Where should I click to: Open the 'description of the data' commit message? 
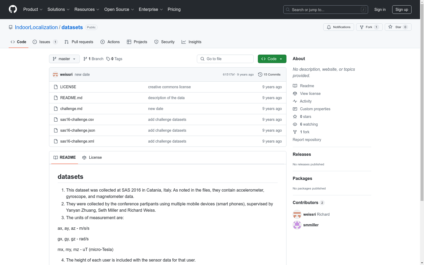coord(166,98)
